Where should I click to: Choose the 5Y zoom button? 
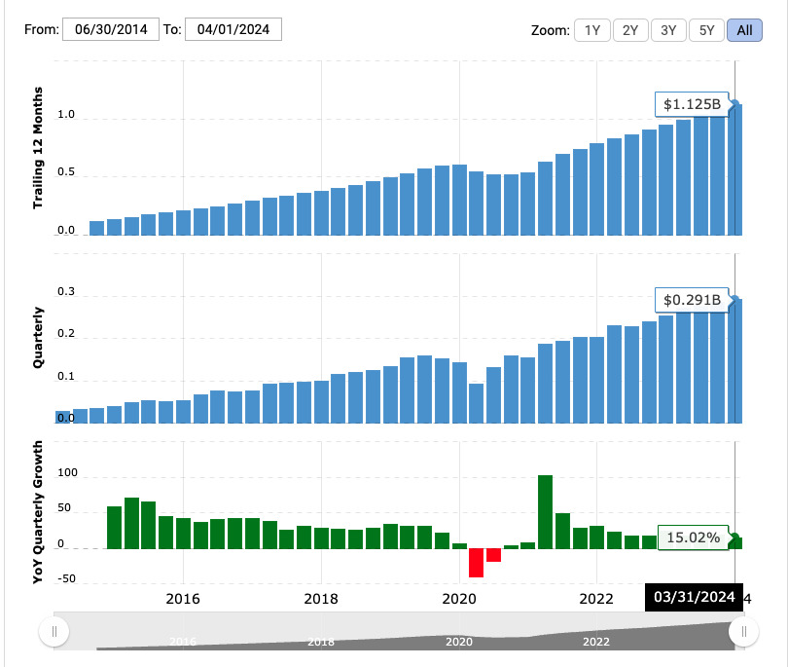tap(706, 30)
